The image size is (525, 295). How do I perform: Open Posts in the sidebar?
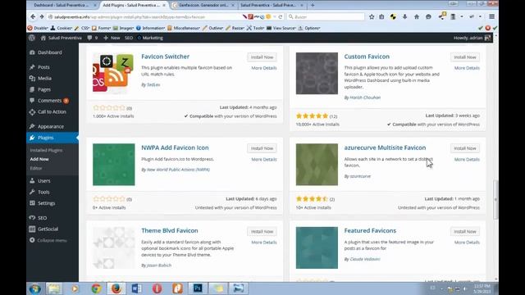(x=43, y=67)
